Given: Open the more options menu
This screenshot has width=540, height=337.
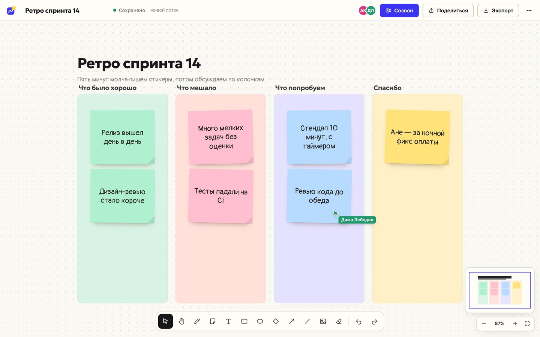Looking at the screenshot, I should point(529,10).
